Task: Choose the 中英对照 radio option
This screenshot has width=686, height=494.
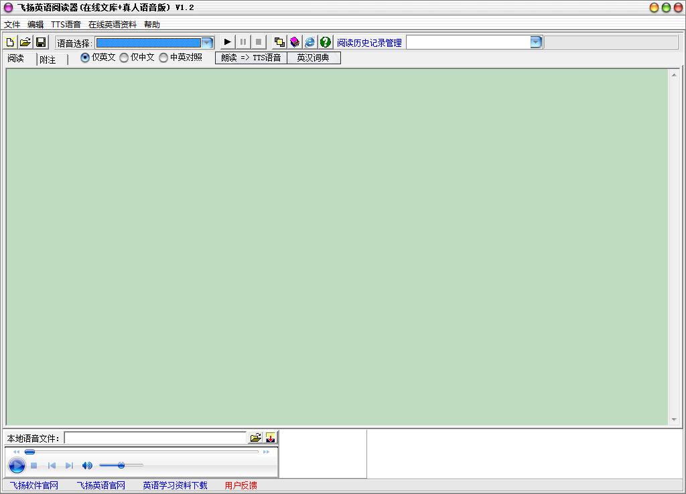Action: [163, 58]
